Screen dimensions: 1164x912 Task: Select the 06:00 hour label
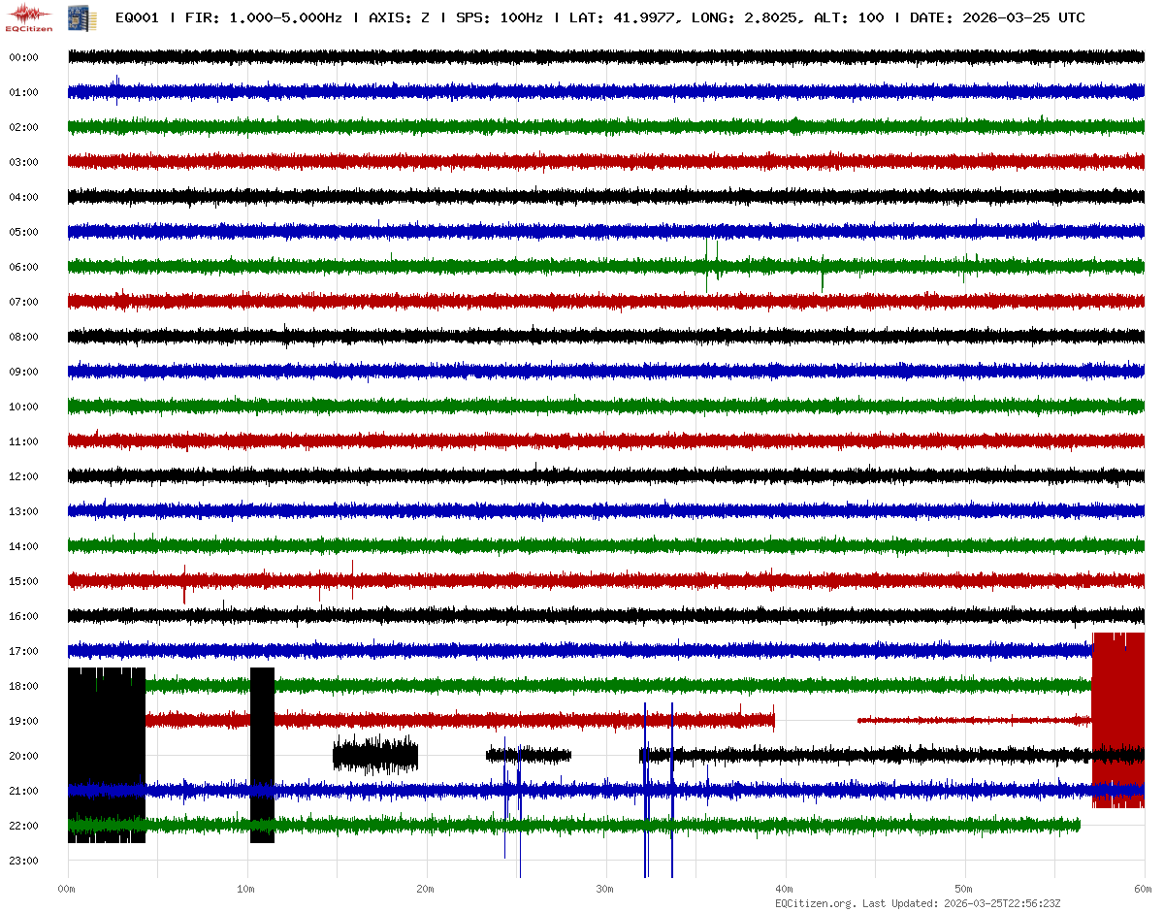coord(23,267)
